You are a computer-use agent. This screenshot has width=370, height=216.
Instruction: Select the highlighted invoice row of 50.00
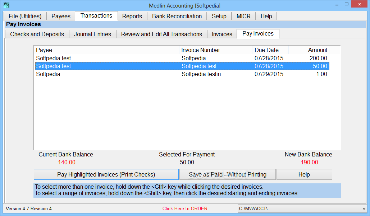click(x=182, y=66)
